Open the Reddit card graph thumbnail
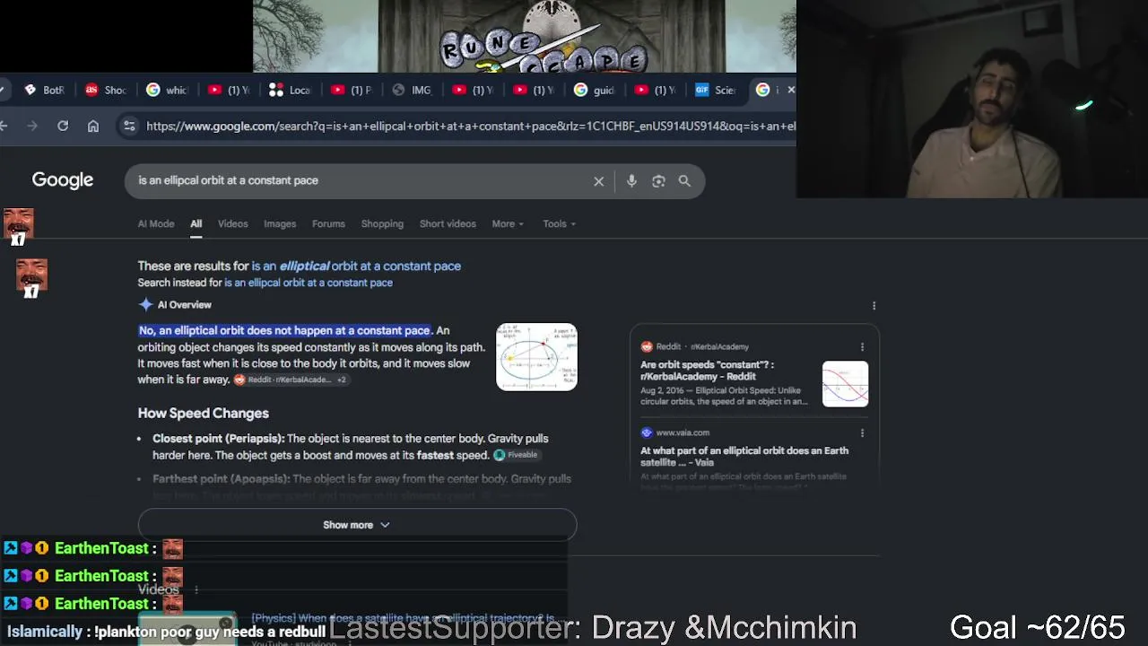The height and width of the screenshot is (646, 1148). [845, 384]
